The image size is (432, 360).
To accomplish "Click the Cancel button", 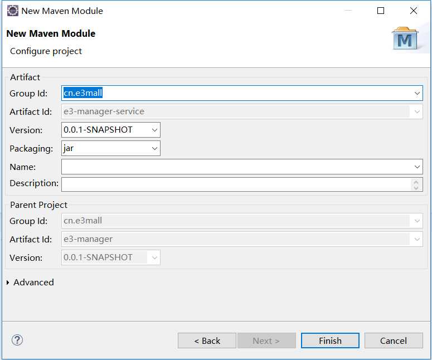I will pyautogui.click(x=394, y=340).
